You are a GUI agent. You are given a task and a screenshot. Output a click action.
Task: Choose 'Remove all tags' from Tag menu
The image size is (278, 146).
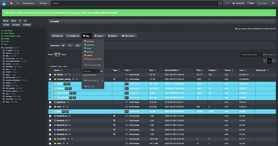pyautogui.click(x=92, y=65)
